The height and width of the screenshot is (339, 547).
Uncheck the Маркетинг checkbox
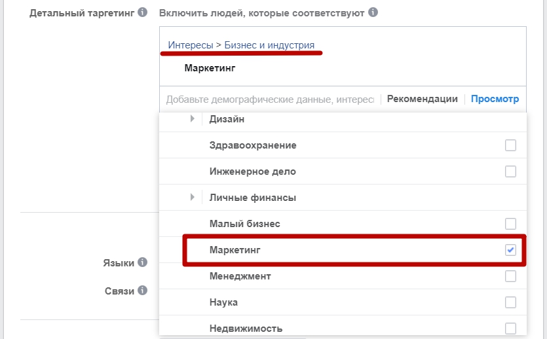click(x=510, y=250)
